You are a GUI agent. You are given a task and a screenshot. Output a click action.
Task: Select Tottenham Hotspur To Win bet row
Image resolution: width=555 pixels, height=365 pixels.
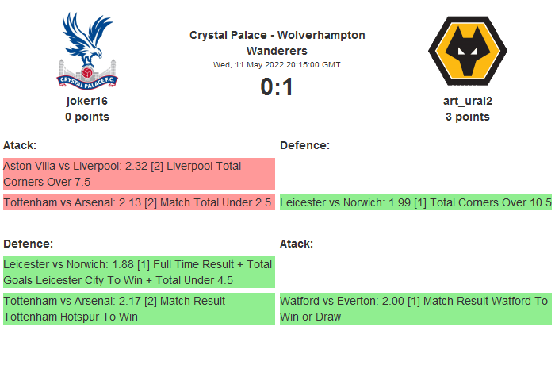139,309
